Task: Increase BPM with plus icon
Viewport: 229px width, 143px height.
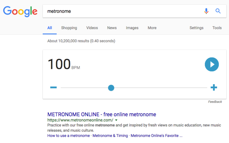Action: (214, 87)
